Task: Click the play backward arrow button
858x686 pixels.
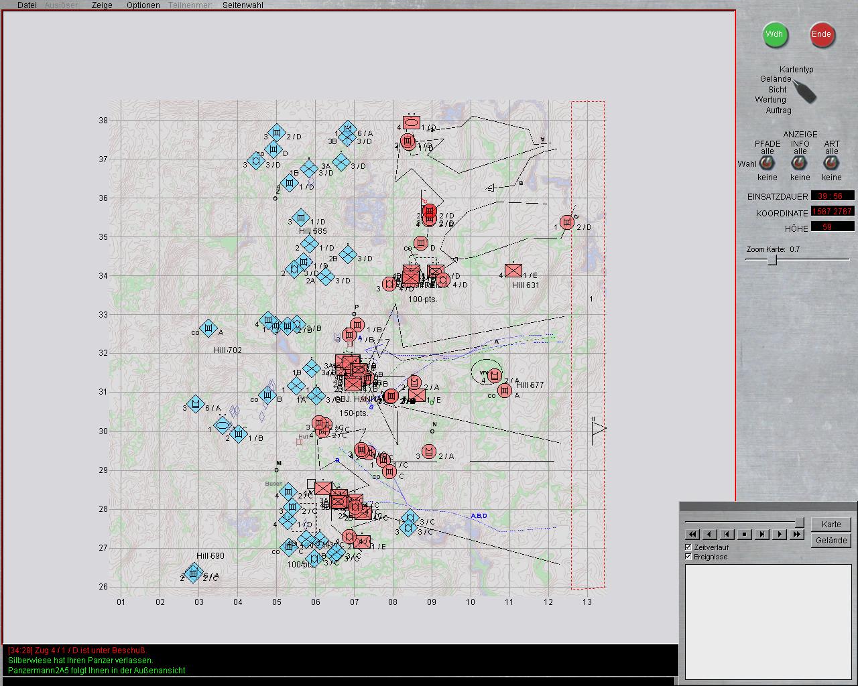Action: pos(710,534)
